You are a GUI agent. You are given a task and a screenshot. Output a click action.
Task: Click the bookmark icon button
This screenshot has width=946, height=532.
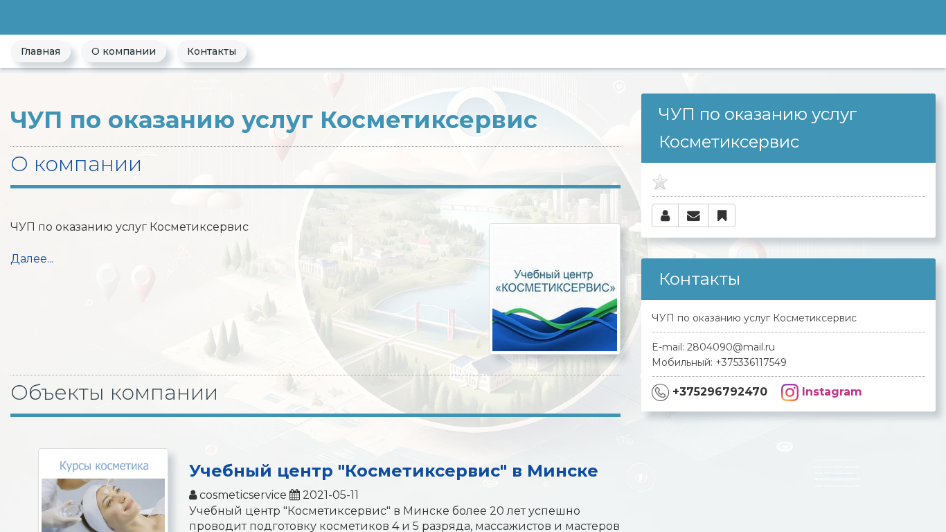(x=722, y=215)
